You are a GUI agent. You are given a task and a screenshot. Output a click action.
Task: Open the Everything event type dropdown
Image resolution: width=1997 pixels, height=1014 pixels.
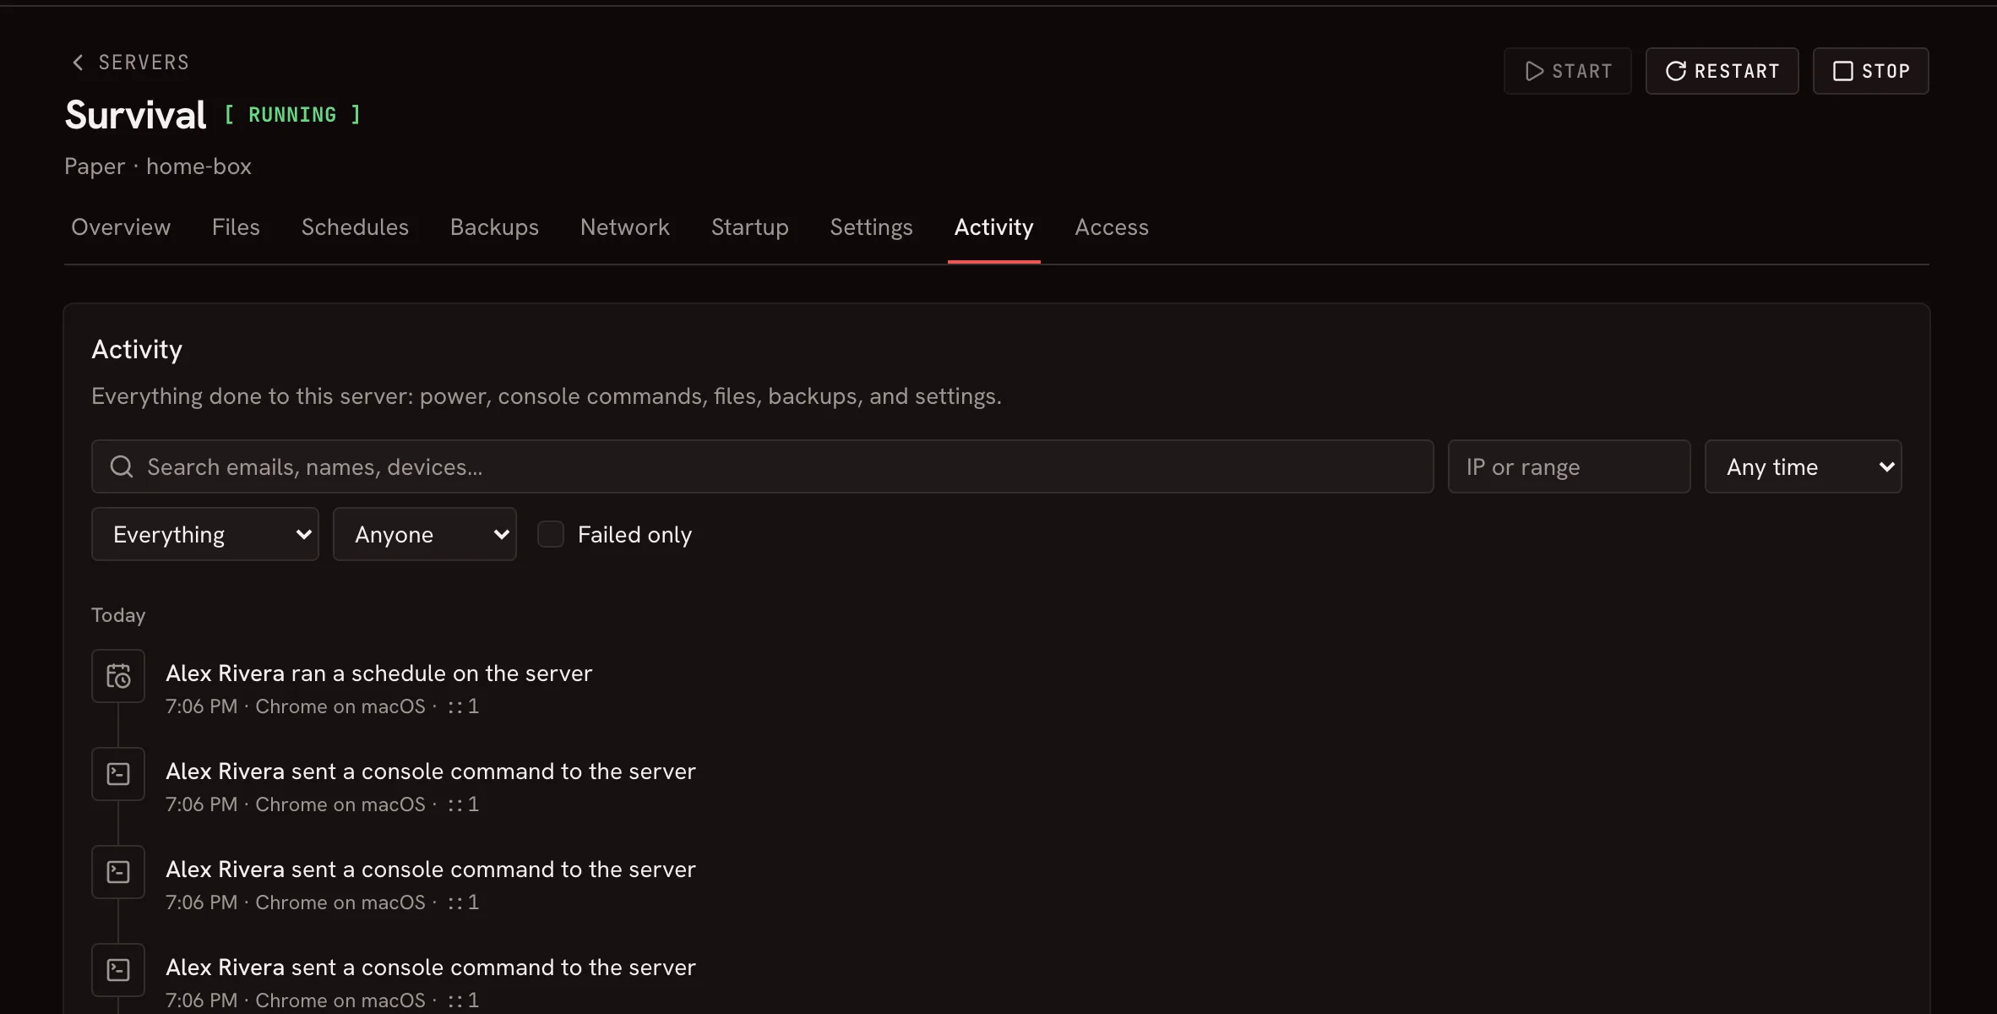205,534
